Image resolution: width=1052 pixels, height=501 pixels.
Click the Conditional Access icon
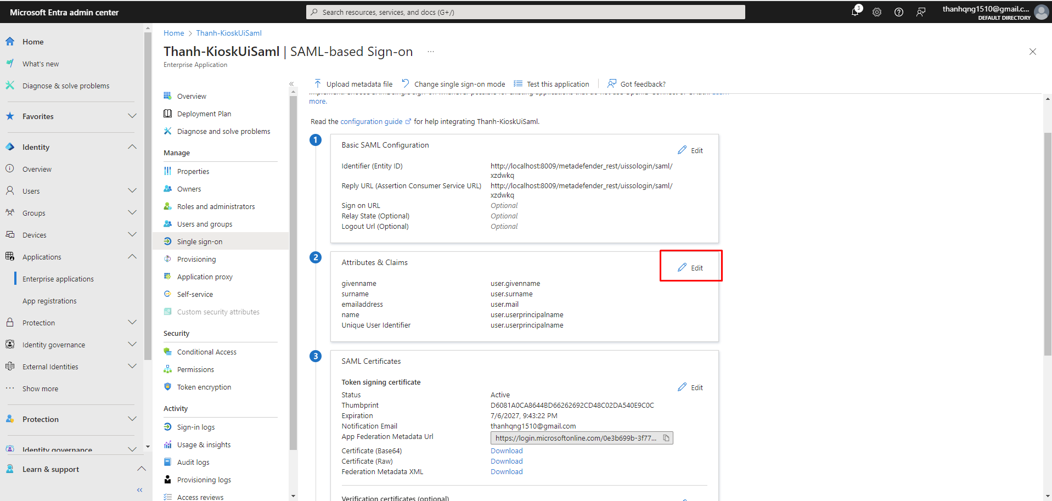[x=167, y=352]
